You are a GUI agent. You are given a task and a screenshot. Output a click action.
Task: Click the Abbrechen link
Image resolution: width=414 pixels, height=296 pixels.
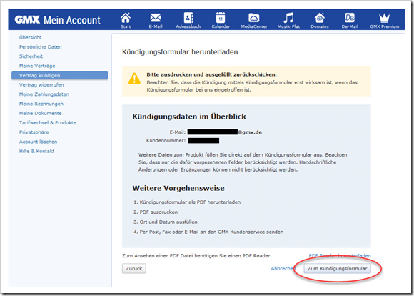coord(283,269)
